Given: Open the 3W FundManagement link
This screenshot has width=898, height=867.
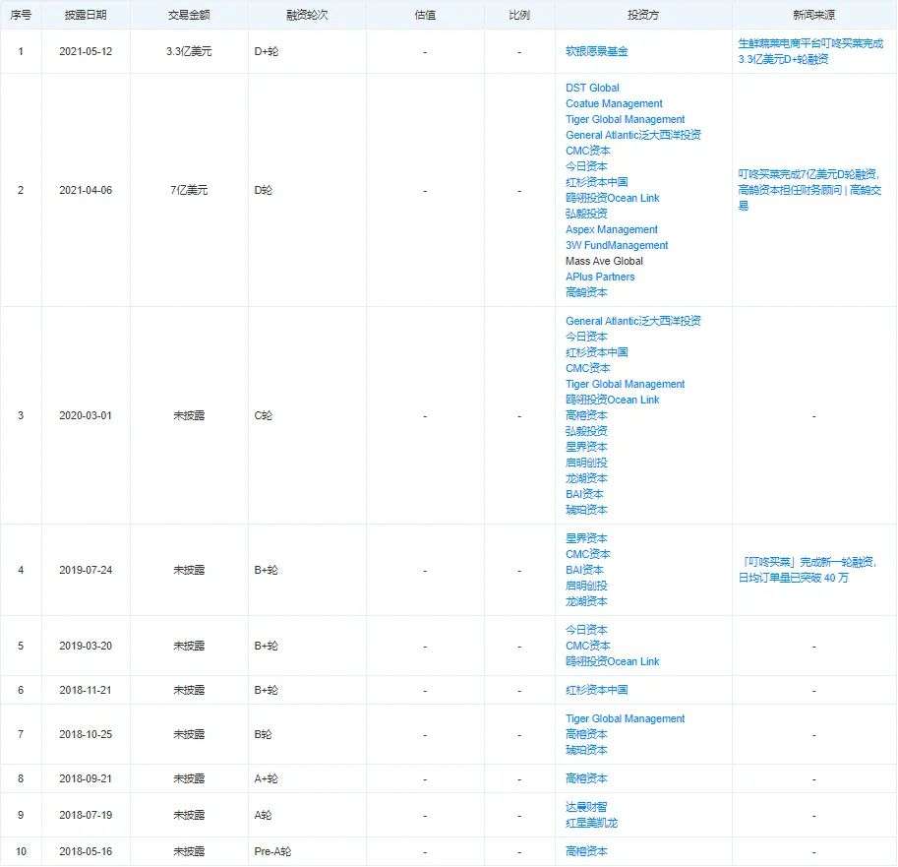Looking at the screenshot, I should (617, 245).
